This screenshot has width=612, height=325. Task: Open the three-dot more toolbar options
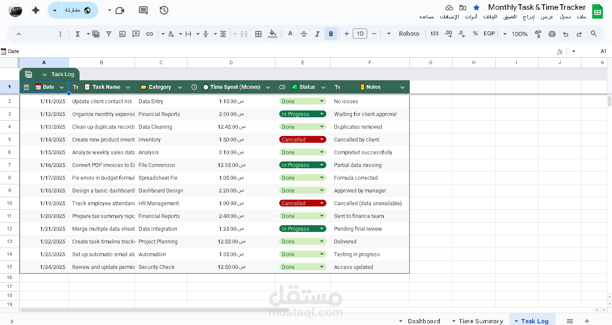click(x=60, y=34)
